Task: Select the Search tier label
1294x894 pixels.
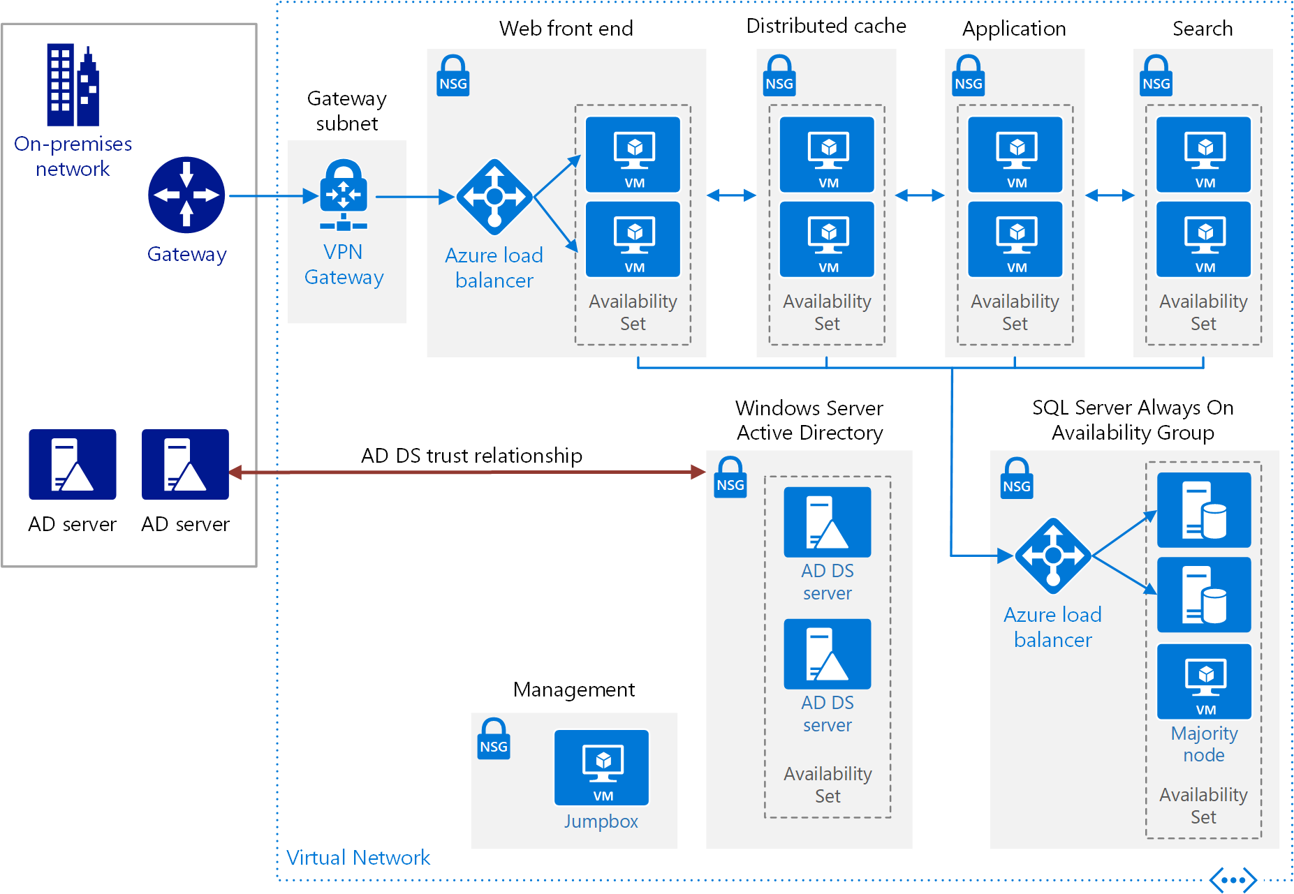Action: click(x=1203, y=29)
